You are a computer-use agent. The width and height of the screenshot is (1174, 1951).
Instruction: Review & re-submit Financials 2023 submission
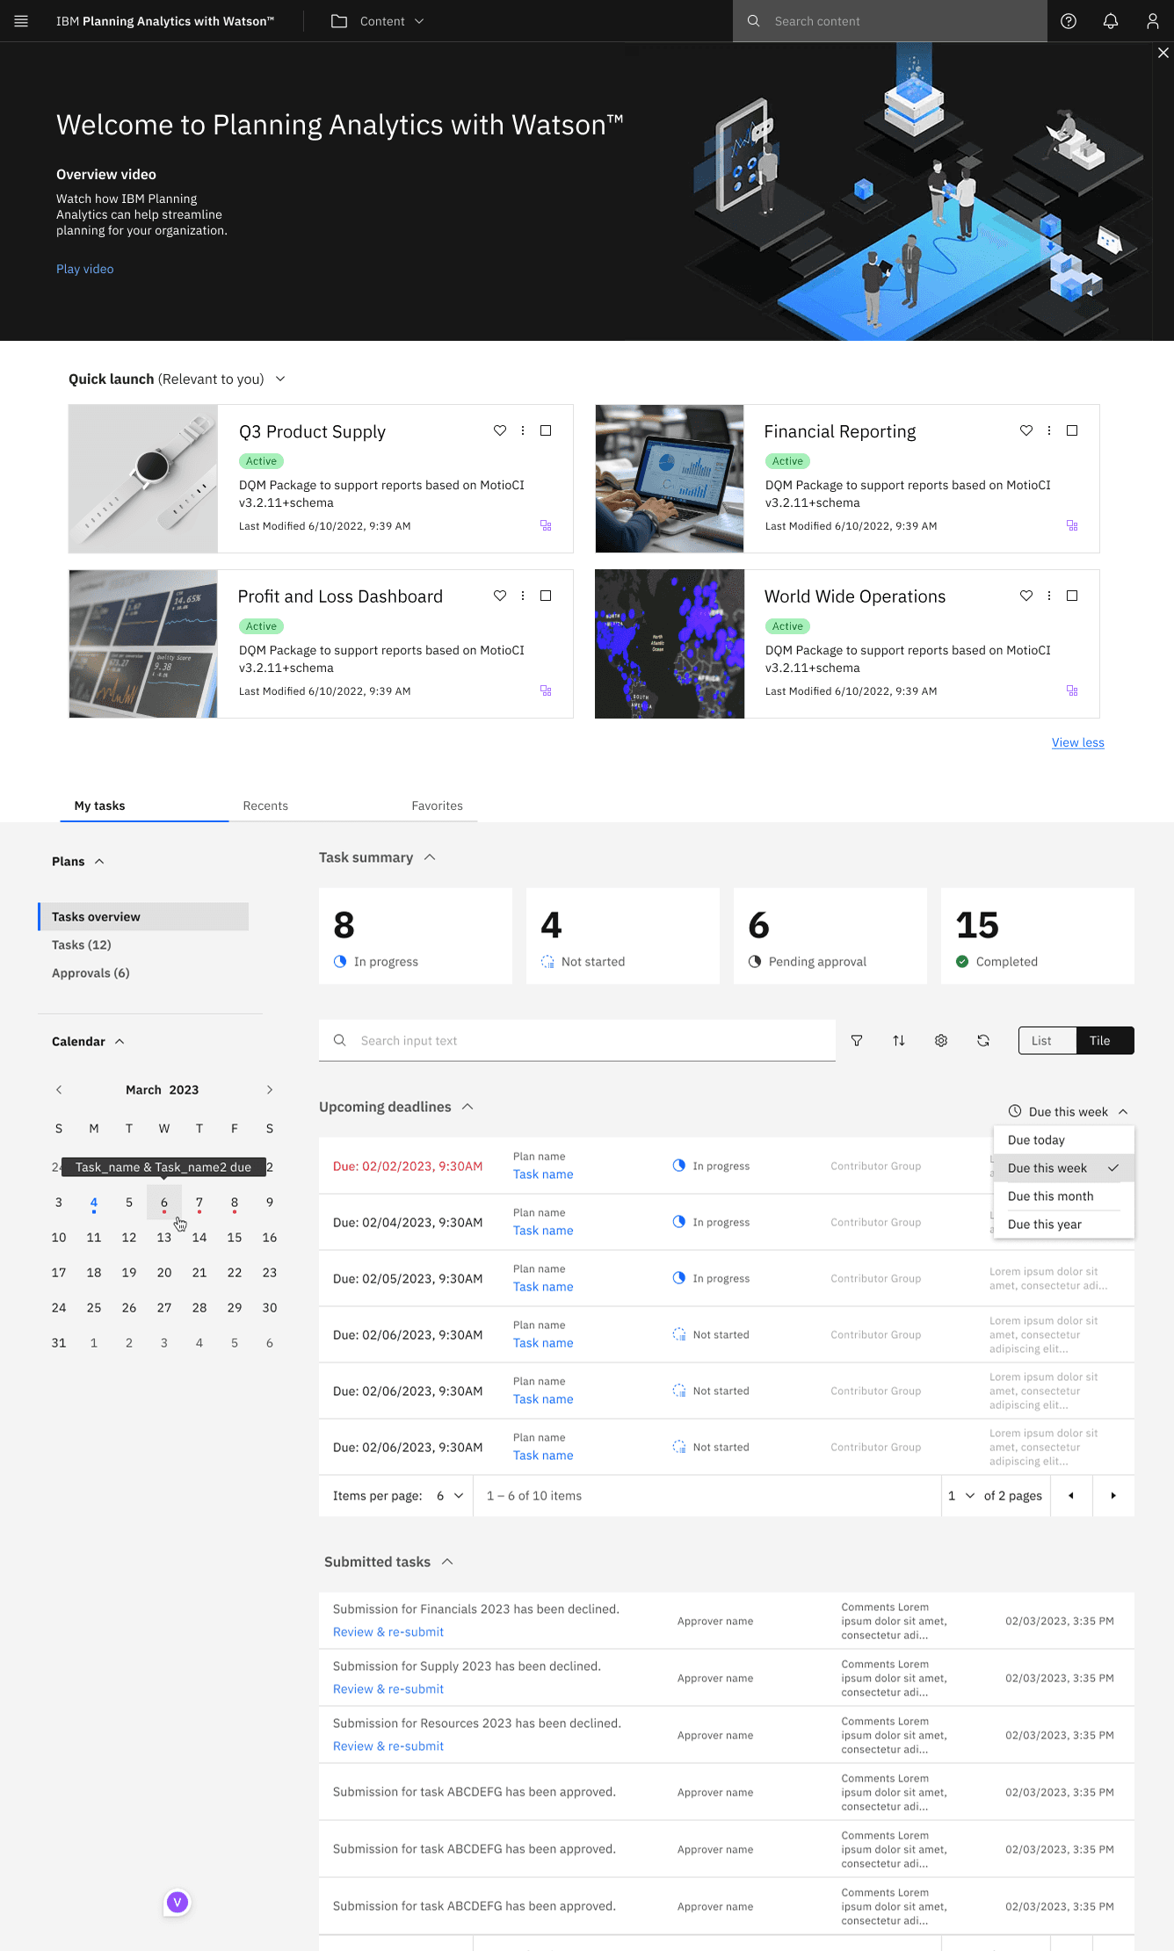click(388, 1632)
